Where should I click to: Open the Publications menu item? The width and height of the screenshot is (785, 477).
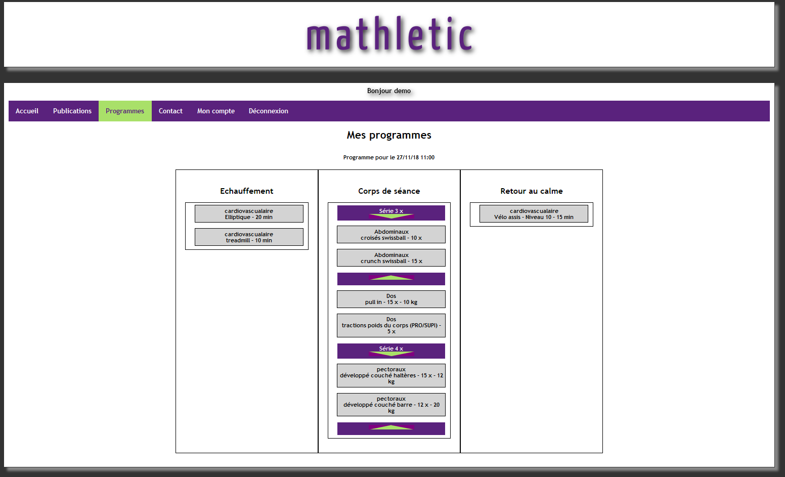tap(72, 111)
